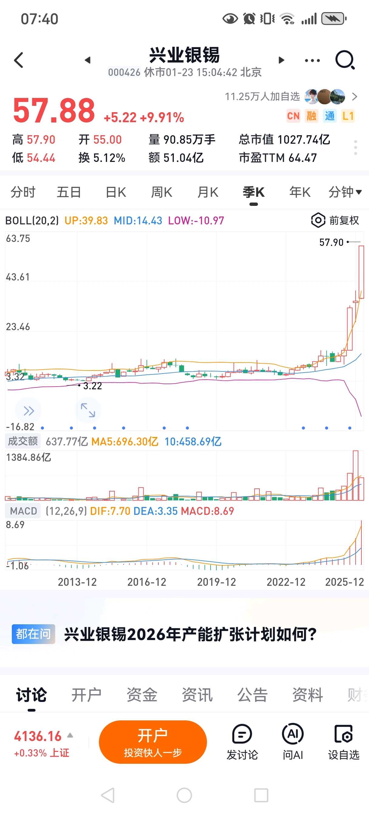Switch the MACD indicator label

click(x=23, y=511)
